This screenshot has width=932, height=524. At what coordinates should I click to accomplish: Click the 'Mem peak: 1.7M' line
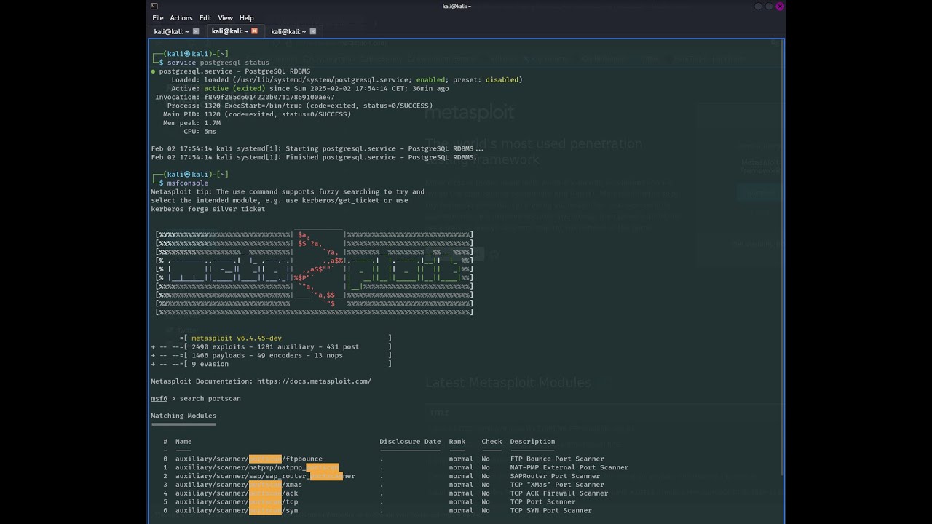[192, 123]
